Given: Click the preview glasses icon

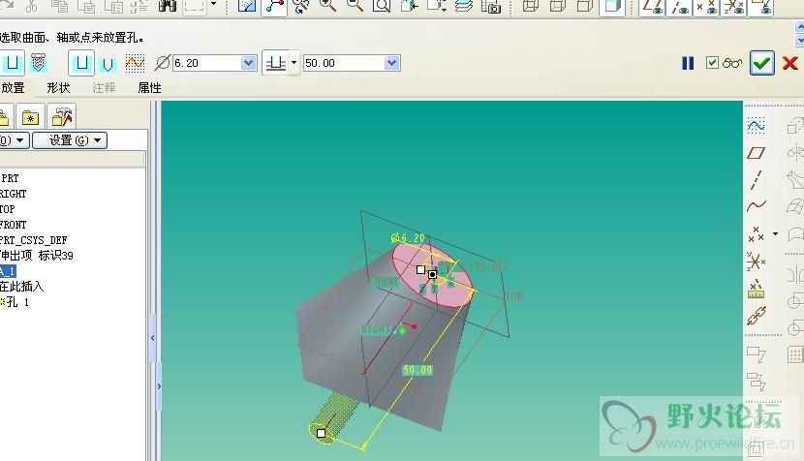Looking at the screenshot, I should pyautogui.click(x=731, y=63).
